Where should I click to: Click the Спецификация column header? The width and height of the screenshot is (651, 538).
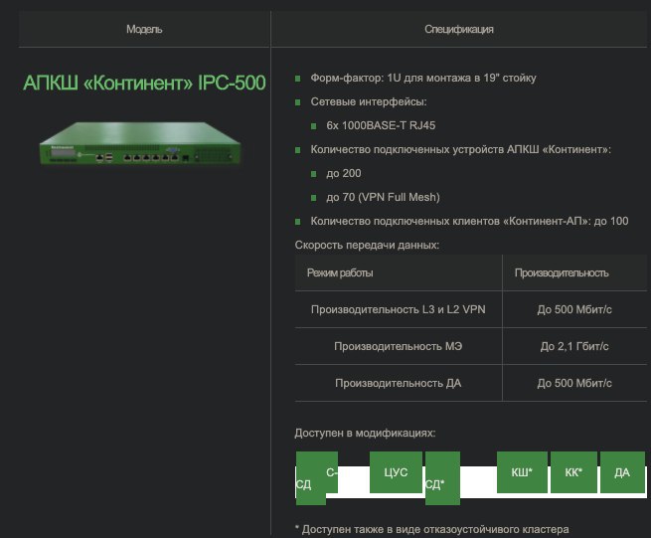(x=459, y=29)
